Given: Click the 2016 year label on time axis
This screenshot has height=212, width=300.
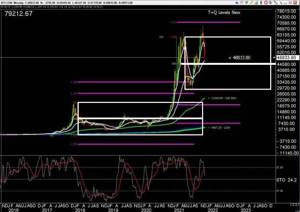Looking at the screenshot, I should (13, 210).
